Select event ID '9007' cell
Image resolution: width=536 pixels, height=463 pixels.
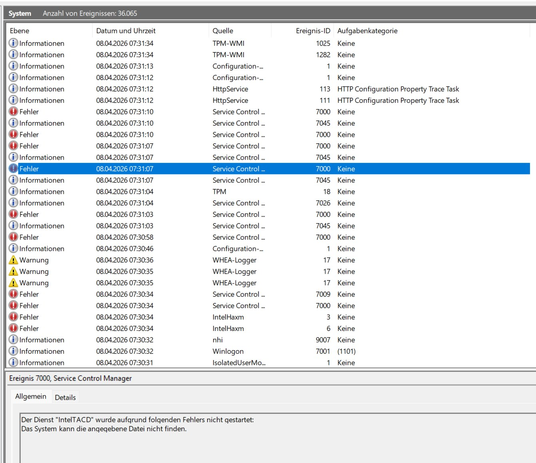click(x=323, y=340)
